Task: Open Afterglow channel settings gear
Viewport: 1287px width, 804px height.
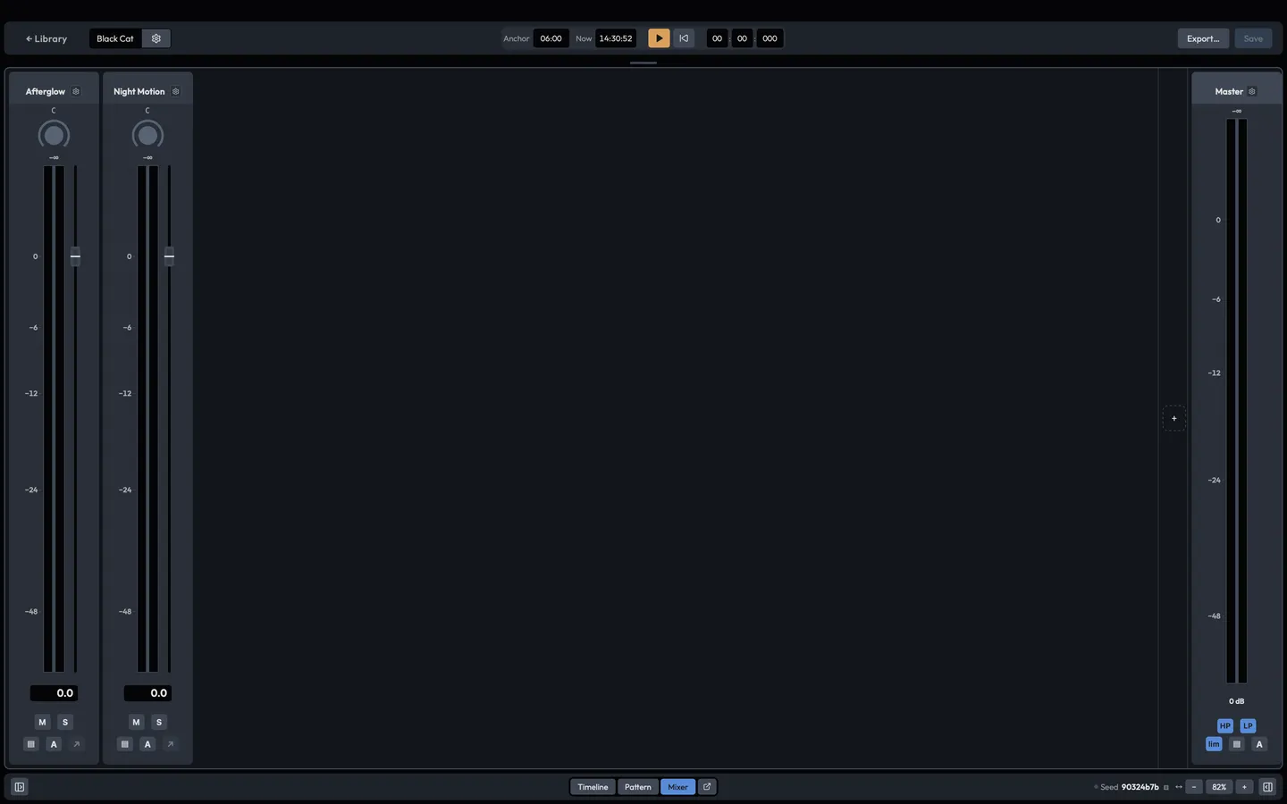Action: [76, 91]
